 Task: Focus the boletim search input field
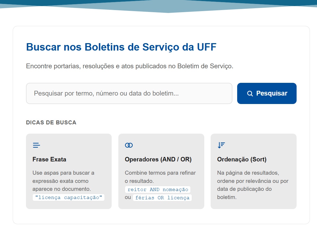pos(129,93)
